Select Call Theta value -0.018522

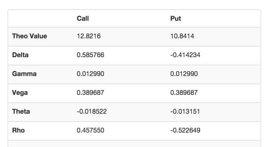coord(91,112)
